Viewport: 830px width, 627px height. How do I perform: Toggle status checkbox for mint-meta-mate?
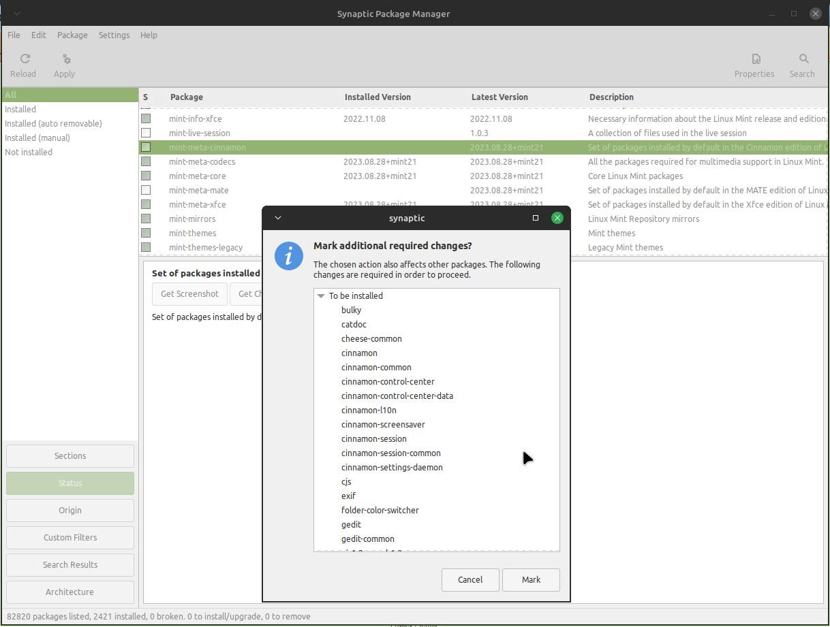pyautogui.click(x=146, y=190)
